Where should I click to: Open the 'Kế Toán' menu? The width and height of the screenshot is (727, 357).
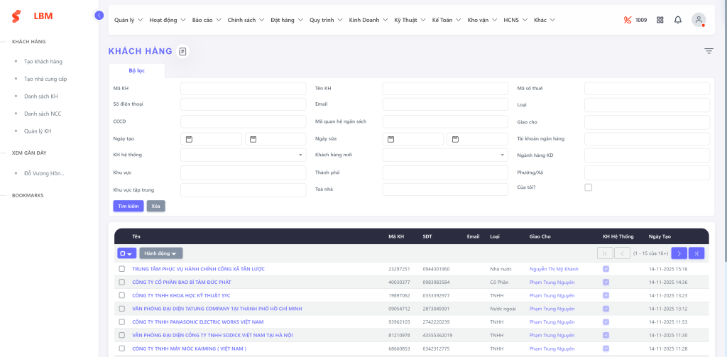point(446,20)
